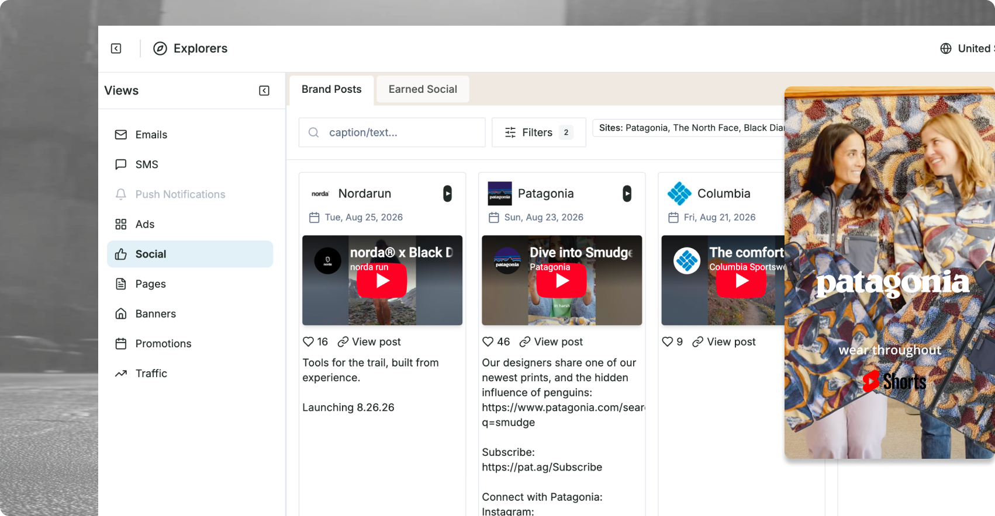Click the Promotions calendar icon
Image resolution: width=995 pixels, height=516 pixels.
point(121,343)
